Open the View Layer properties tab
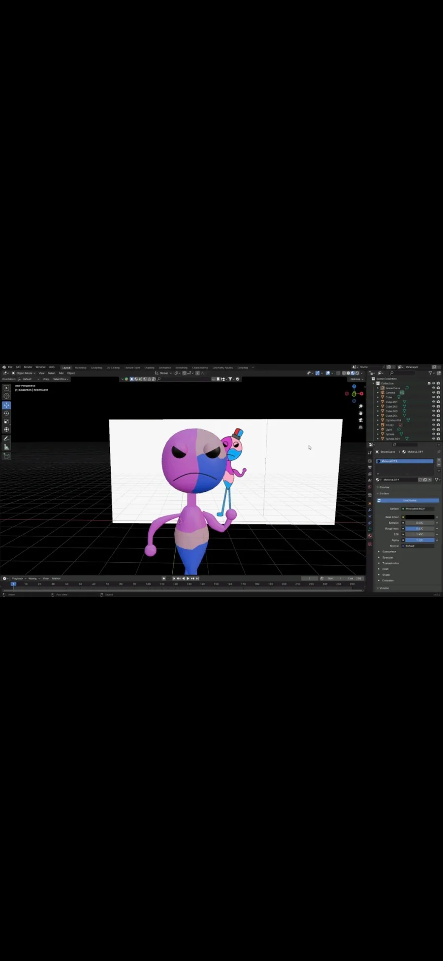Viewport: 443px width, 961px height. (370, 474)
